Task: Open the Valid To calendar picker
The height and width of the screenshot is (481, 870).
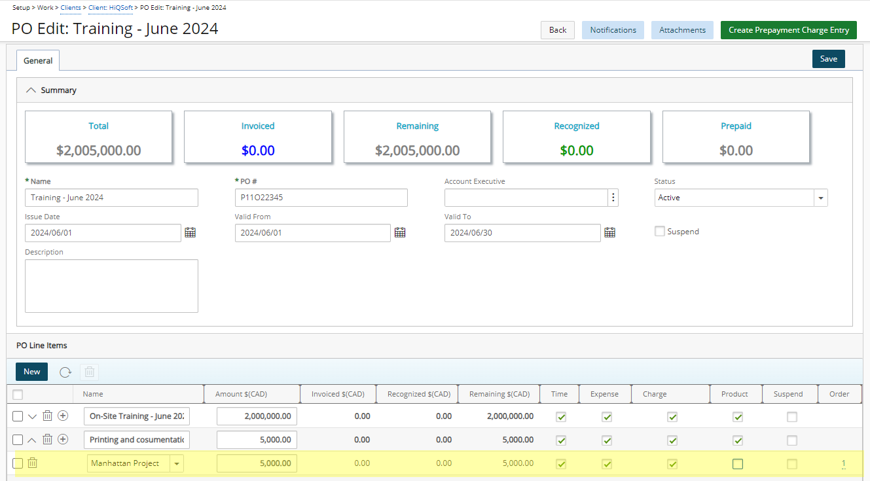Action: (x=609, y=232)
